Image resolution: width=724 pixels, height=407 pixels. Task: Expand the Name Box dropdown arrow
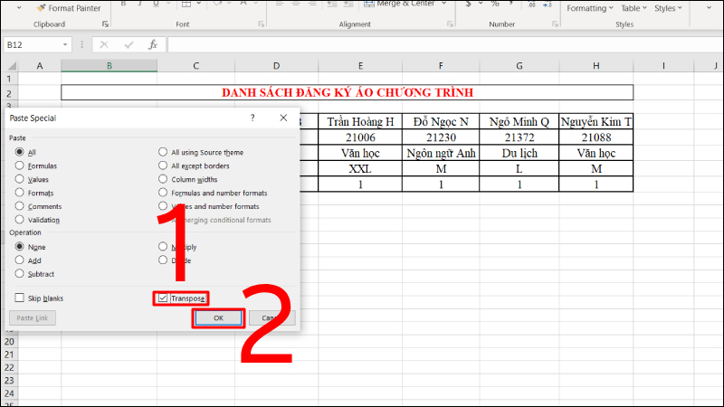tap(65, 44)
